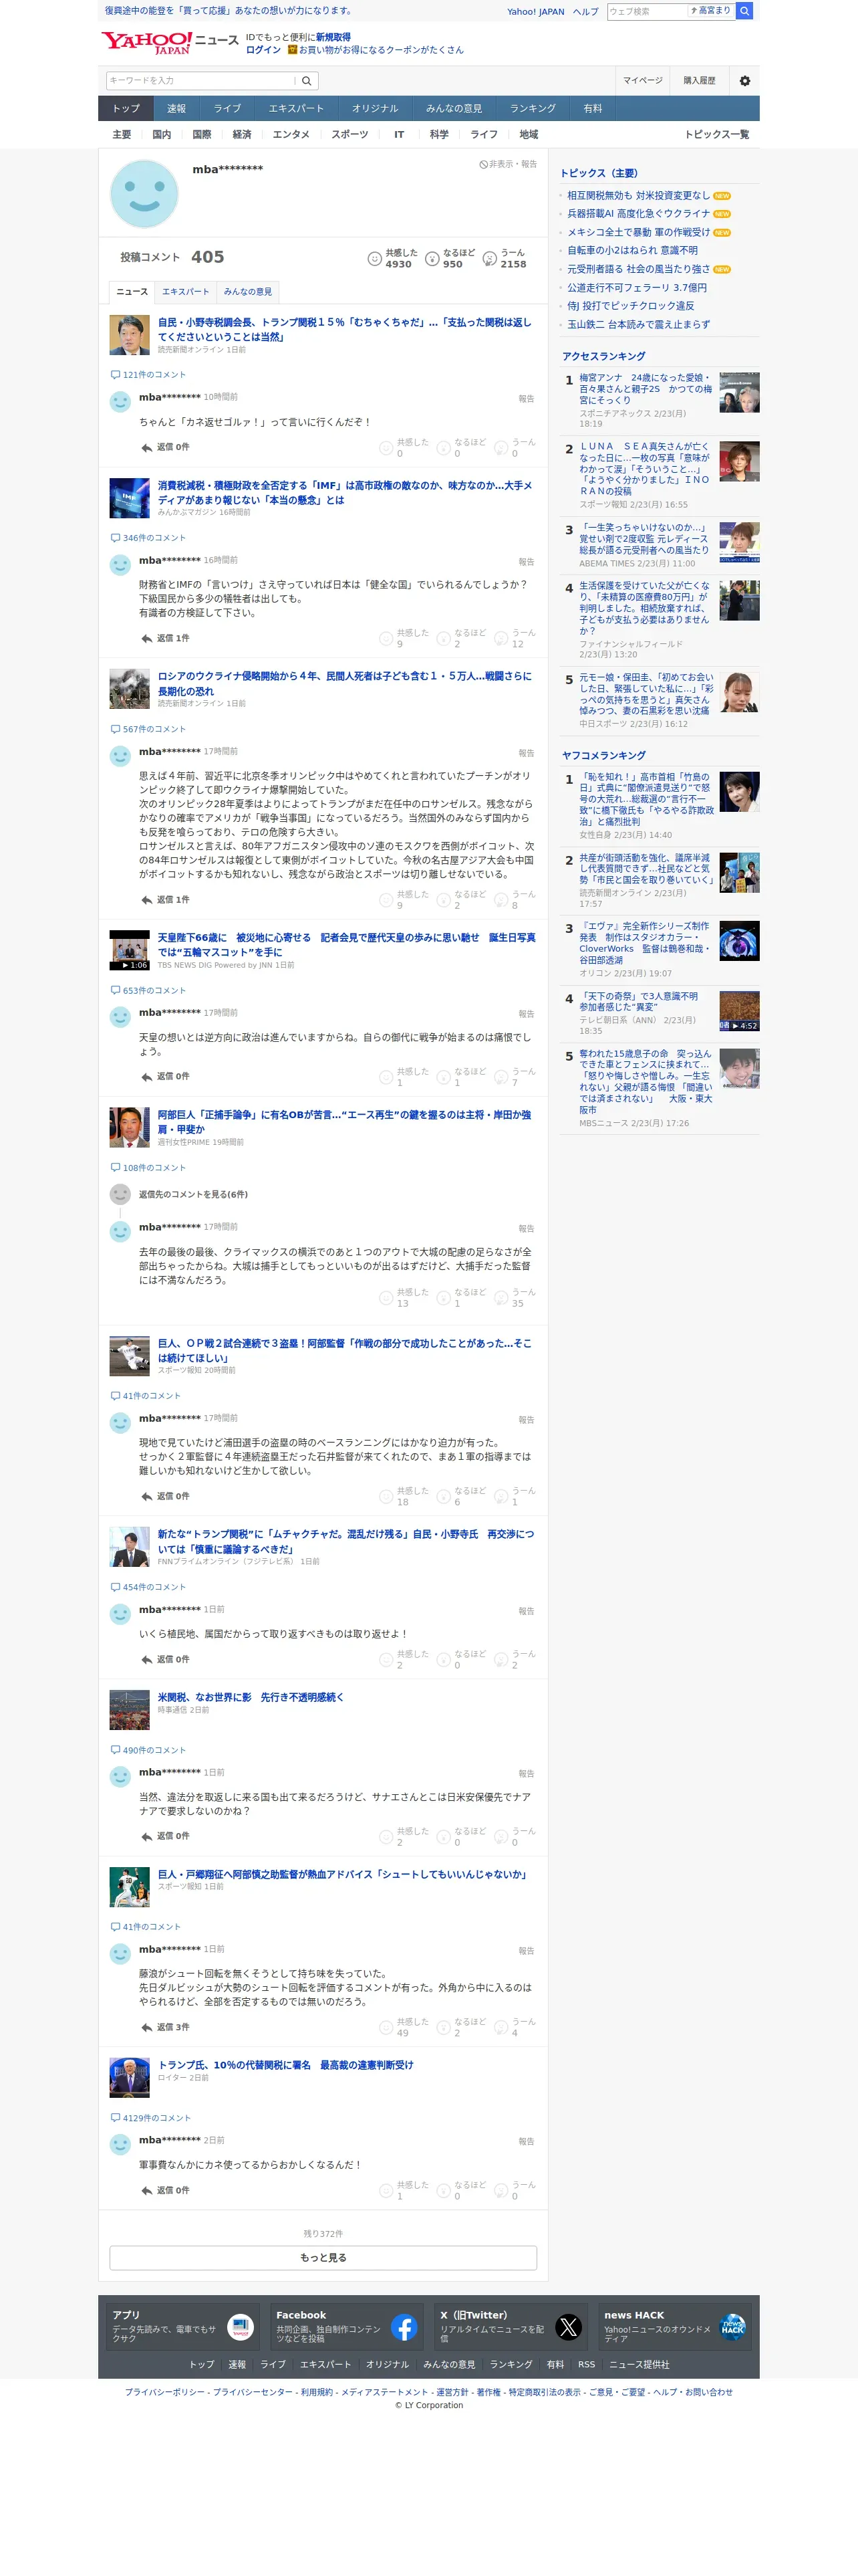This screenshot has height=2576, width=858.
Task: Toggle うーん on the IMF comment (12)
Action: (515, 638)
